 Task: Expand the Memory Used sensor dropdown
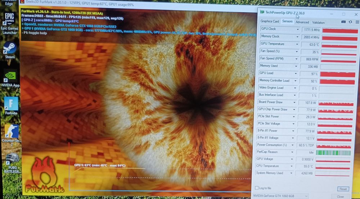click(296, 66)
